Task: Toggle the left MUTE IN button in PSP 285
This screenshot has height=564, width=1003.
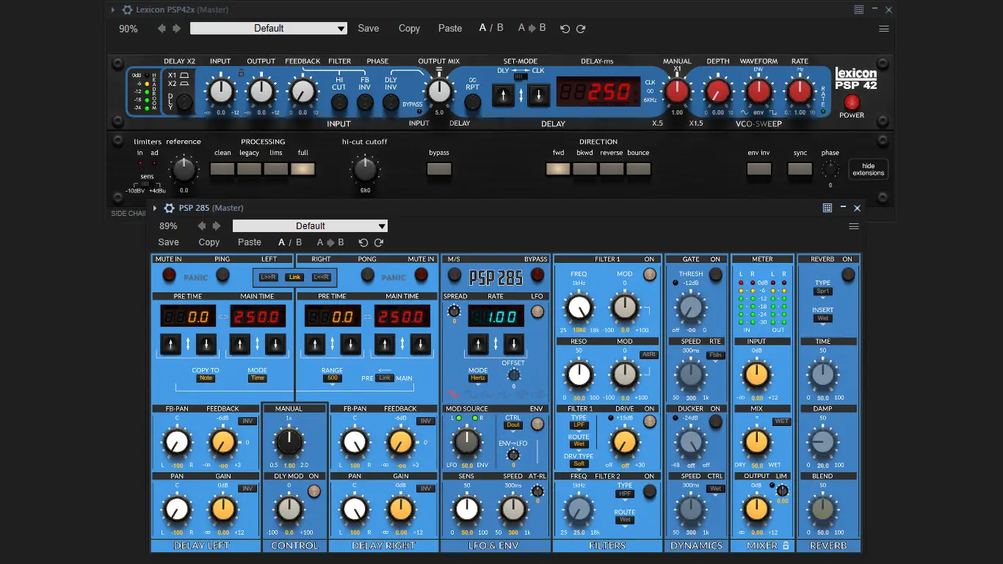Action: pos(169,275)
